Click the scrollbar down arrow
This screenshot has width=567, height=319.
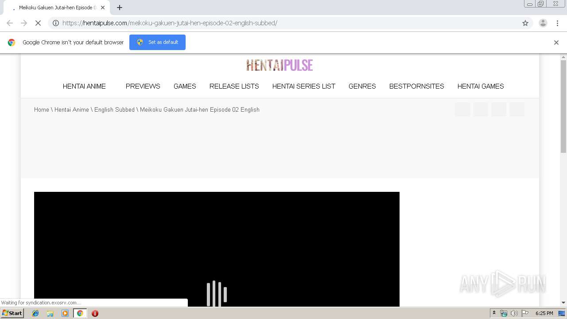tap(563, 303)
